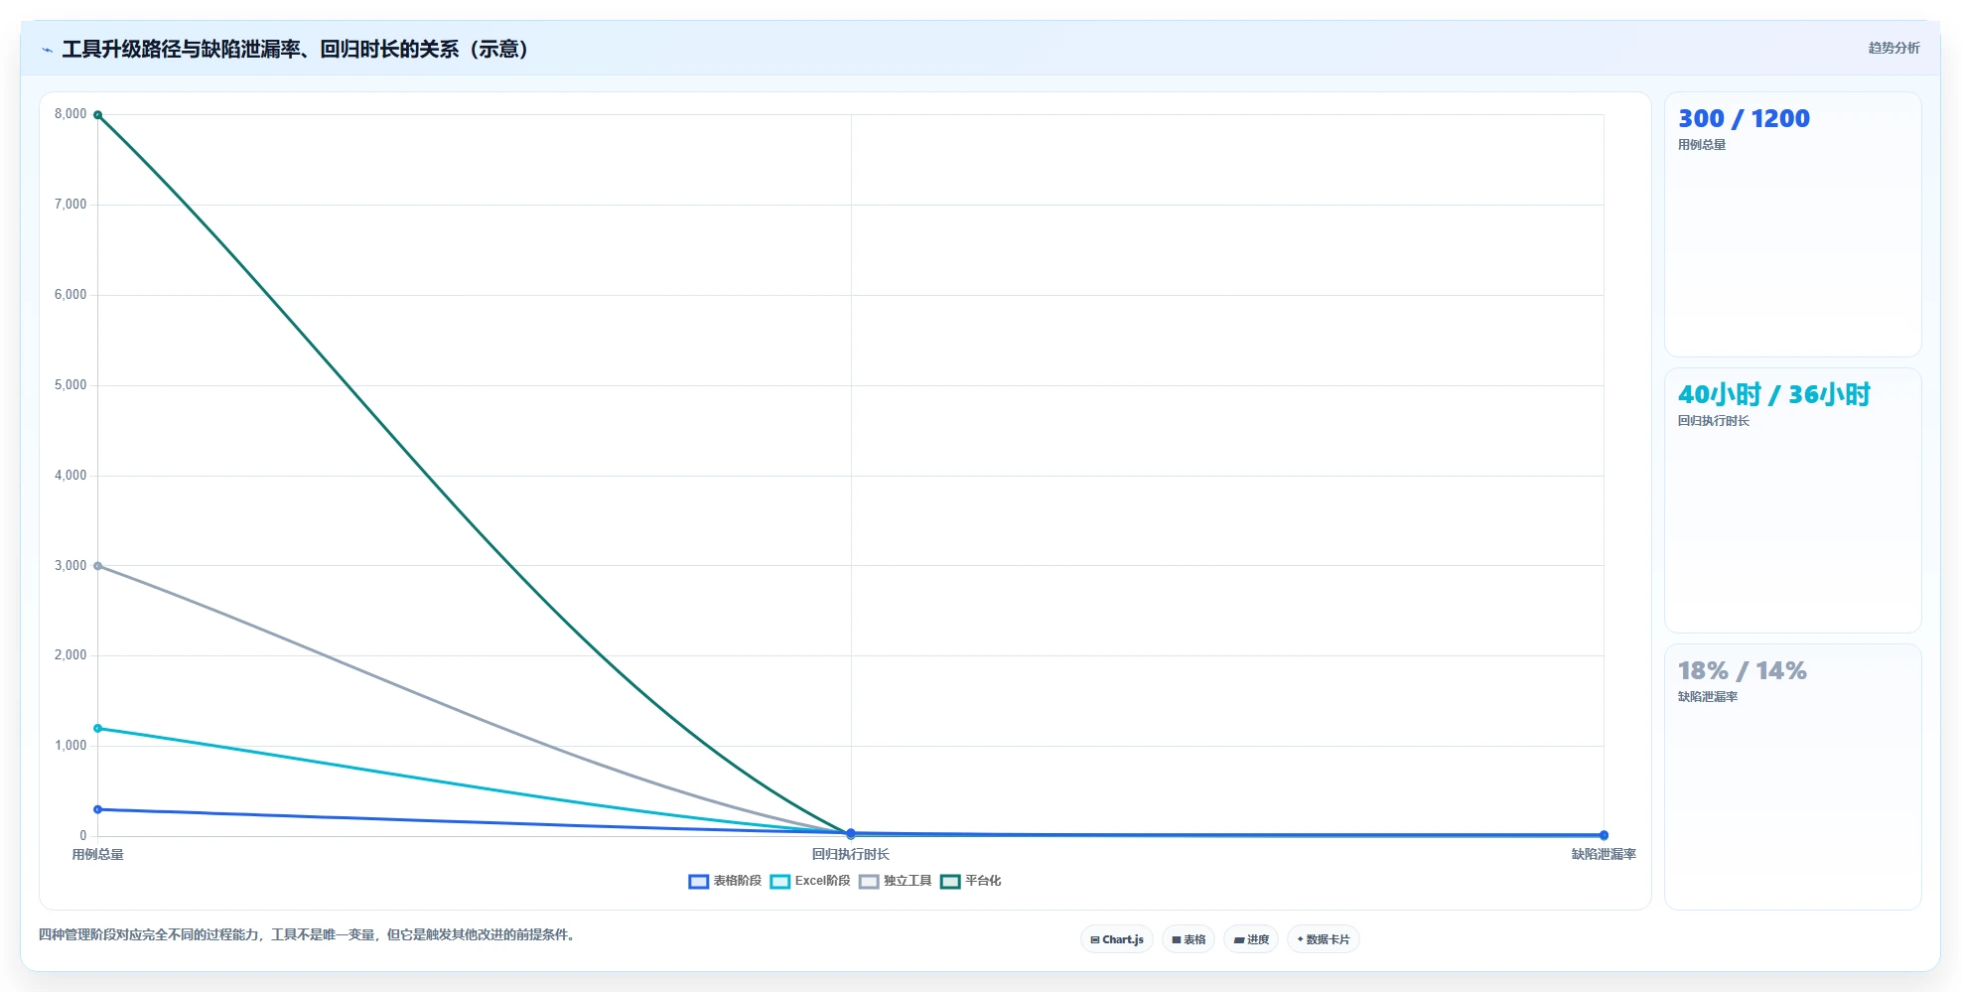Click the 数据卡片 tag
Viewport: 1961px width, 992px height.
coord(1324,939)
